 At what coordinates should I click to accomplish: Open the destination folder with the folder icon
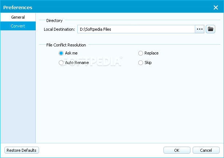[x=211, y=29]
